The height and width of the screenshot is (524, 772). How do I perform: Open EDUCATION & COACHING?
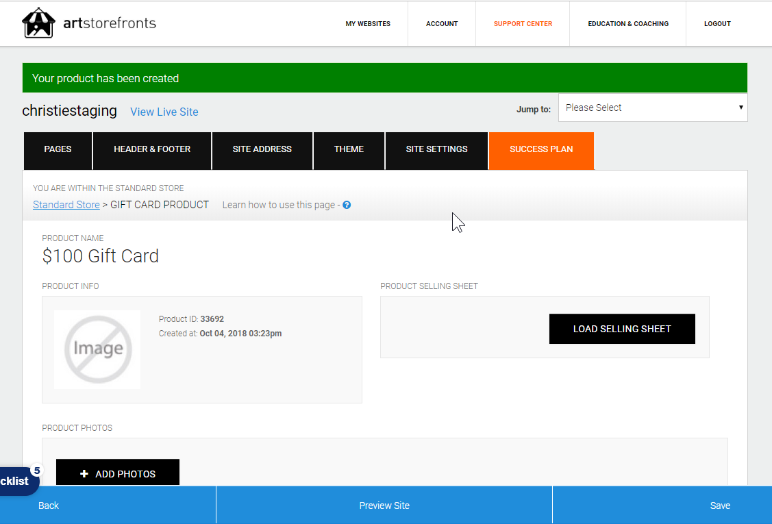628,23
